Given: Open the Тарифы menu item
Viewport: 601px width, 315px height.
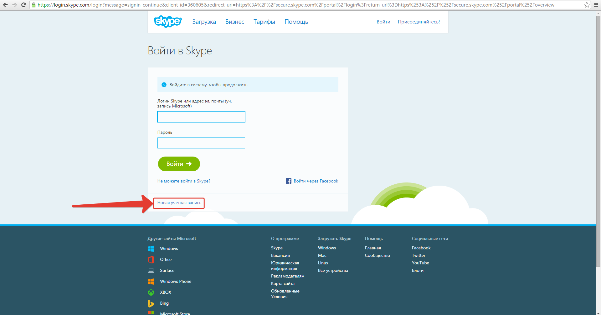Looking at the screenshot, I should click(264, 22).
